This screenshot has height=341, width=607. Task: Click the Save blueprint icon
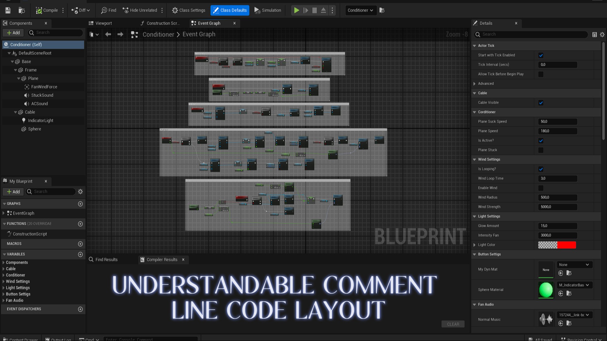[8, 10]
